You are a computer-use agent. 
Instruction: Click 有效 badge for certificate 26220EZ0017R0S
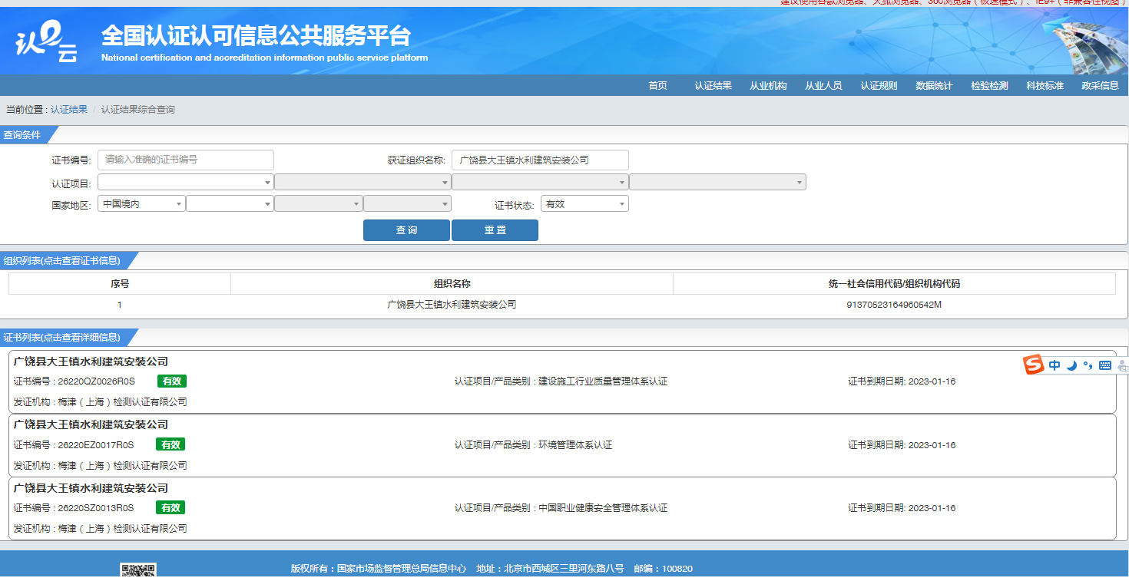pos(171,445)
